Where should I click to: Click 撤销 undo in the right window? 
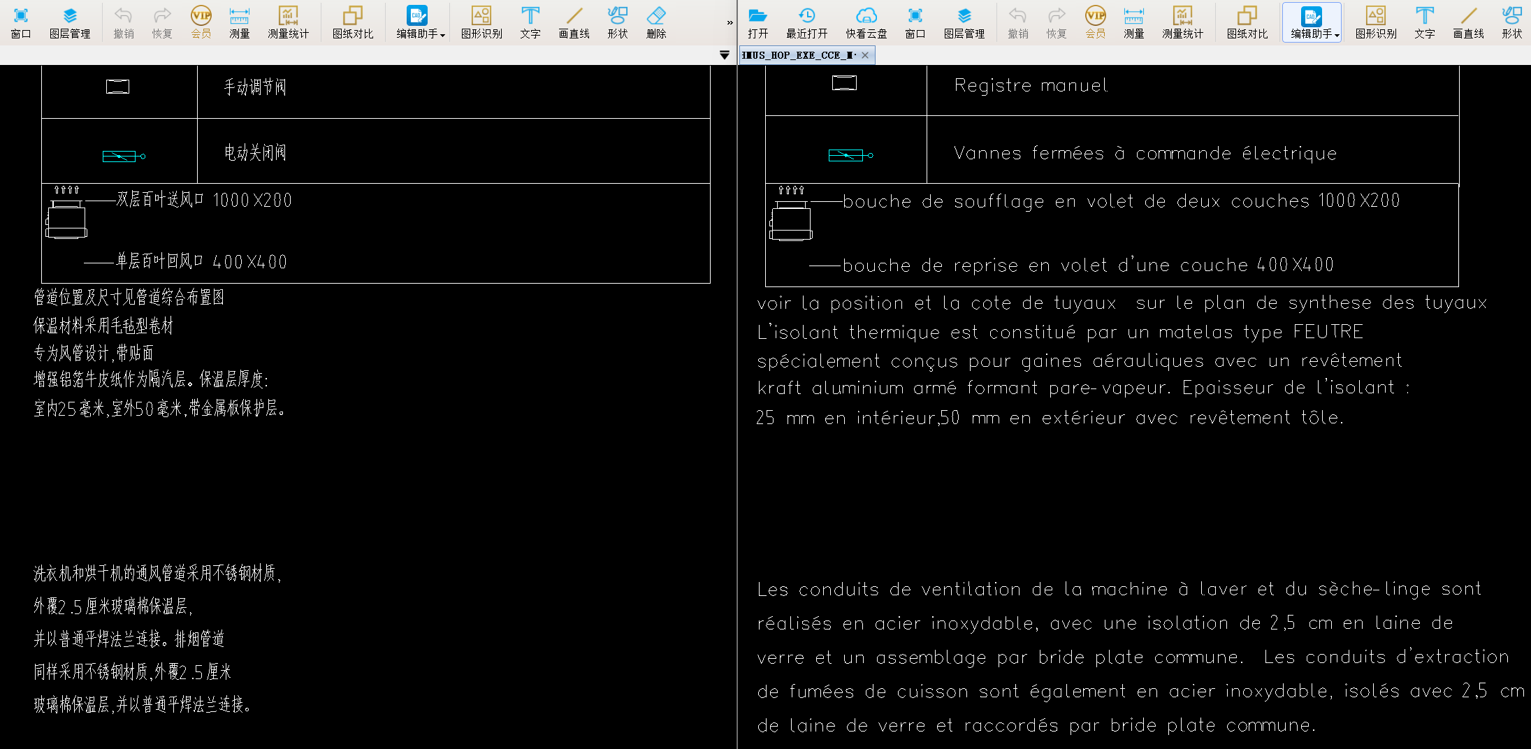coord(1018,22)
